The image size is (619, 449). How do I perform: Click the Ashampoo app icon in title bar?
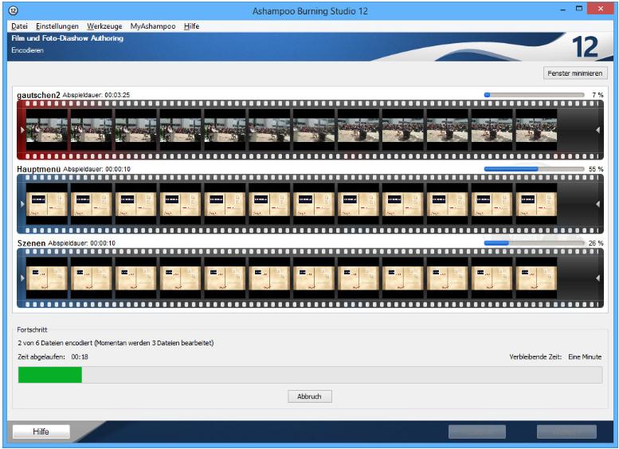click(11, 9)
